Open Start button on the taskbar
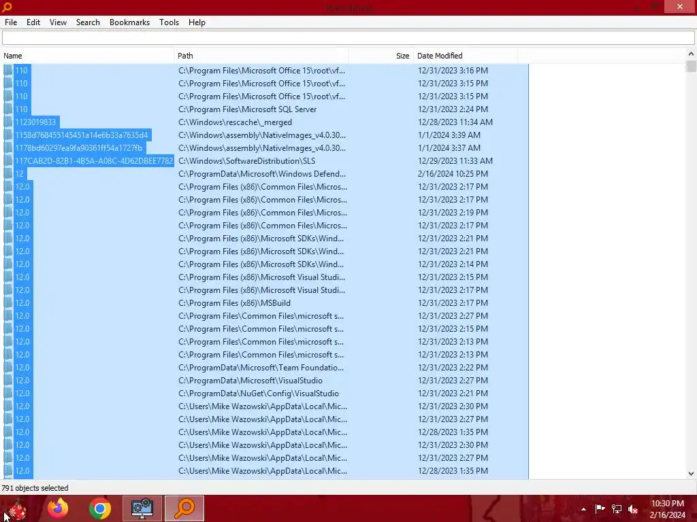This screenshot has height=522, width=697. coord(18,508)
